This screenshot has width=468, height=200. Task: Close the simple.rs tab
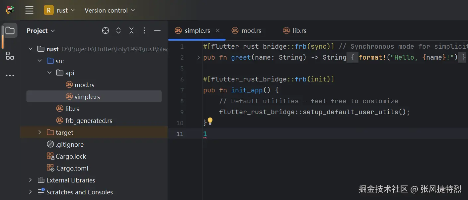(x=218, y=30)
